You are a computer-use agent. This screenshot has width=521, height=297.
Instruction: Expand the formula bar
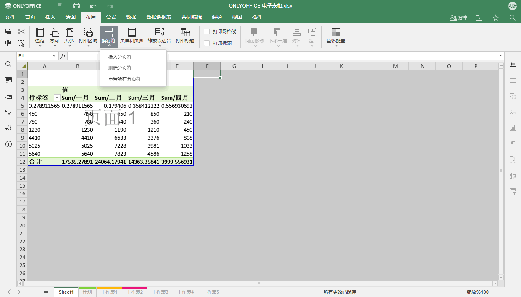point(500,56)
